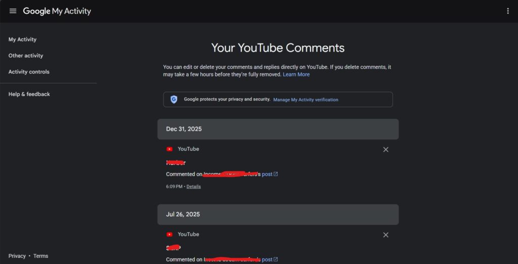Click the Privacy footer link
Image resolution: width=518 pixels, height=264 pixels.
point(17,256)
